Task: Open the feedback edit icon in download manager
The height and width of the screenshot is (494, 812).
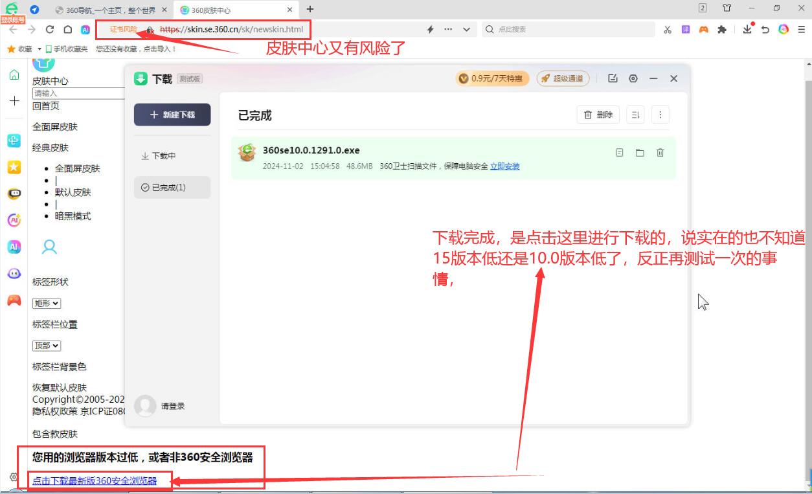Action: [x=613, y=78]
